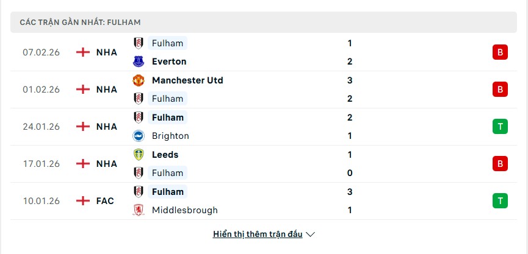Open the Manchester Utd team name link
Screen dimensions: 528x254
pos(187,80)
